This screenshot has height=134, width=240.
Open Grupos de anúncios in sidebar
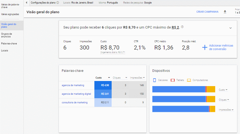coord(6,35)
